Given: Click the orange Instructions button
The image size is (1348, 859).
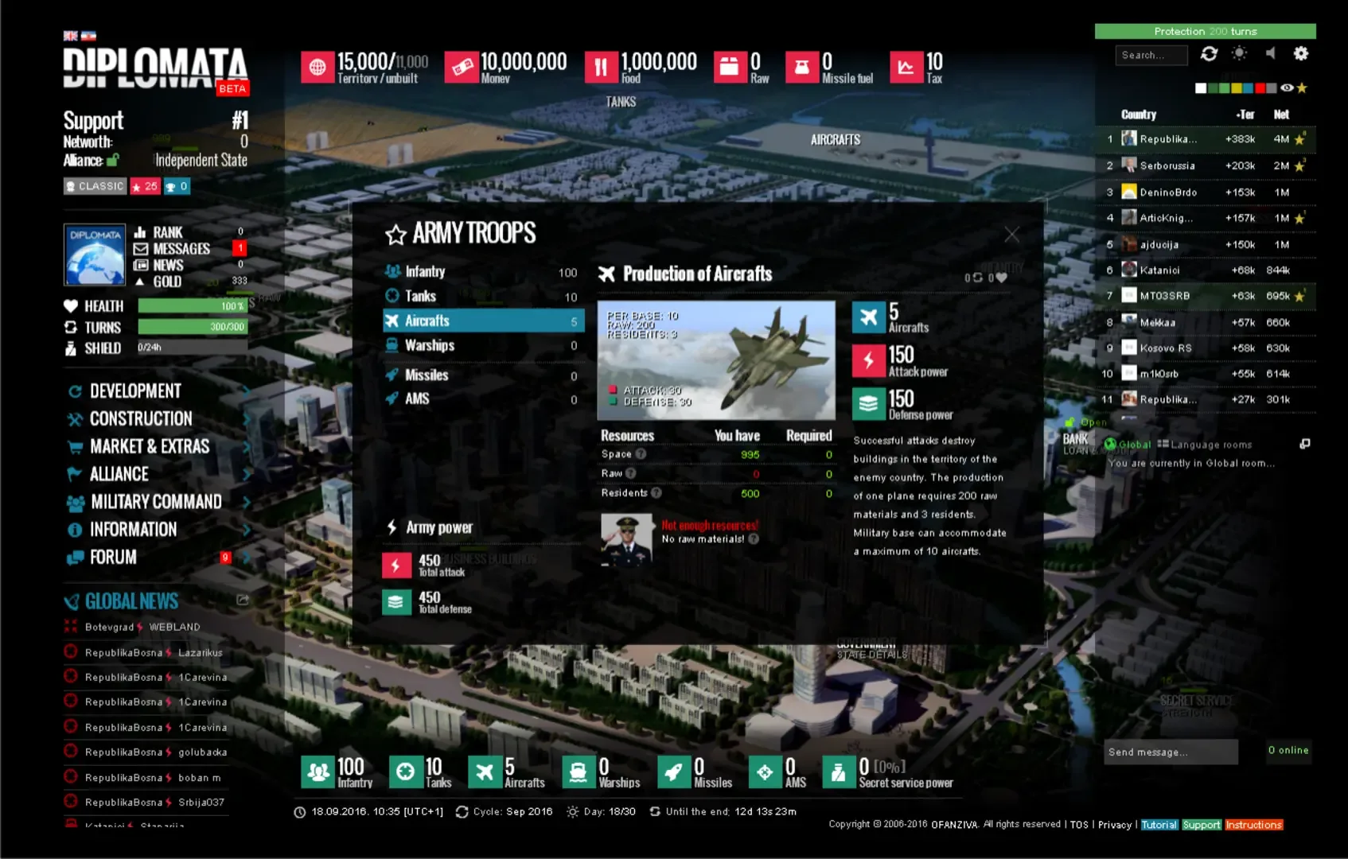Looking at the screenshot, I should click(x=1253, y=825).
